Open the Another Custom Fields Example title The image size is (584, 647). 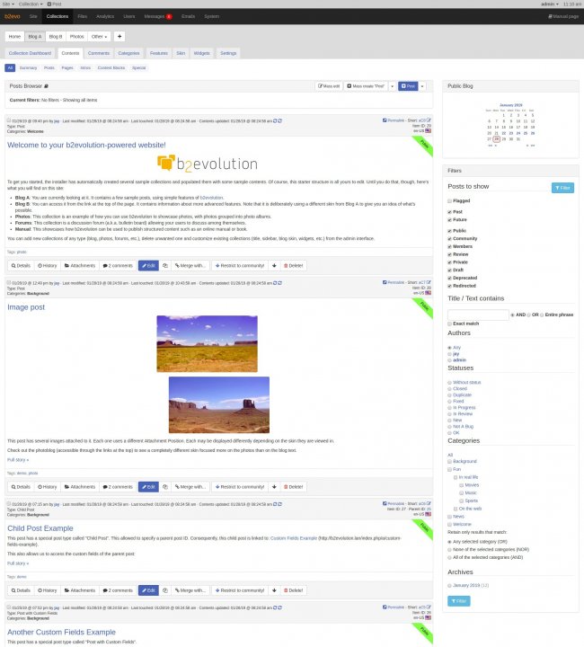61,632
